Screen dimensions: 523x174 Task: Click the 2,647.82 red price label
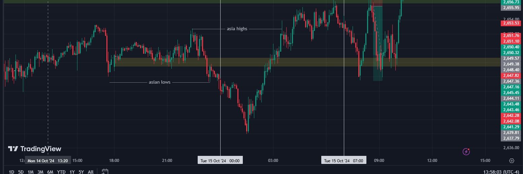coord(511,75)
